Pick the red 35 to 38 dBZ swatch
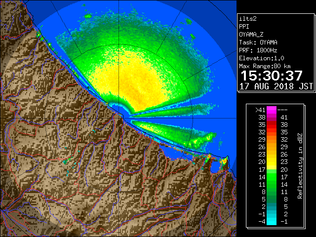This screenshot has width=316, height=237. [x=272, y=125]
